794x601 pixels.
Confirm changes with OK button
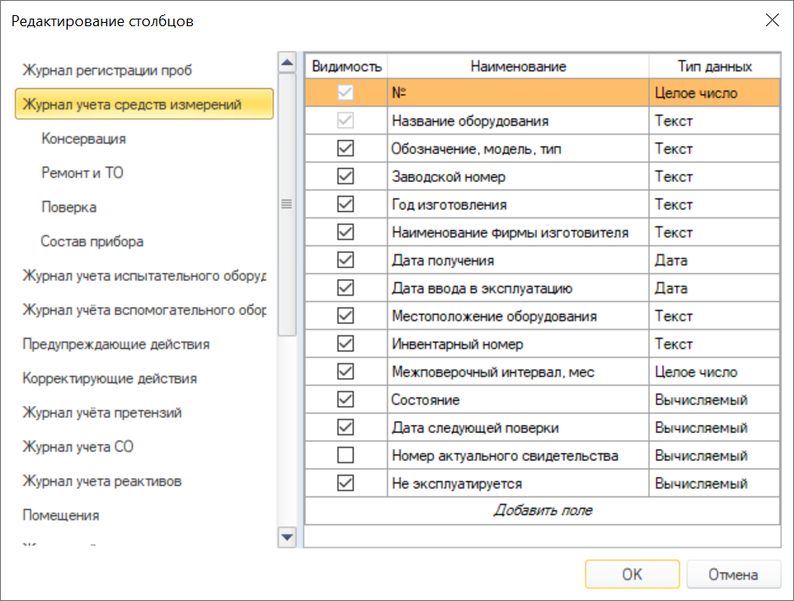(x=632, y=574)
